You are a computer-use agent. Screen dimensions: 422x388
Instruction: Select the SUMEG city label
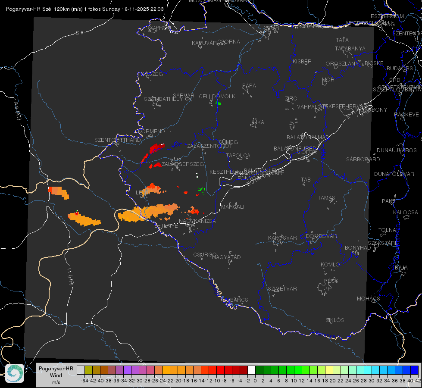[x=228, y=142]
